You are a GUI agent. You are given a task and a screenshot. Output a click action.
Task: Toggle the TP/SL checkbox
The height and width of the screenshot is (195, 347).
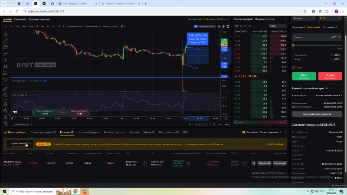click(294, 68)
